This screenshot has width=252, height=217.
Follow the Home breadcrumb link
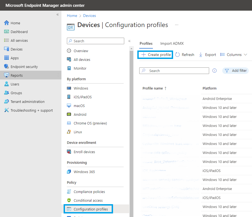(72, 16)
